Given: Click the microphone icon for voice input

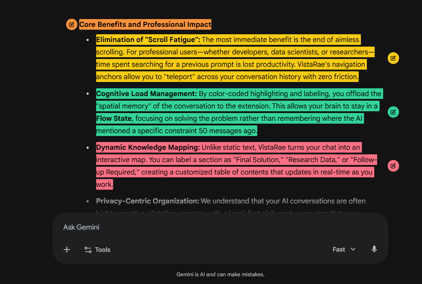Looking at the screenshot, I should point(374,249).
